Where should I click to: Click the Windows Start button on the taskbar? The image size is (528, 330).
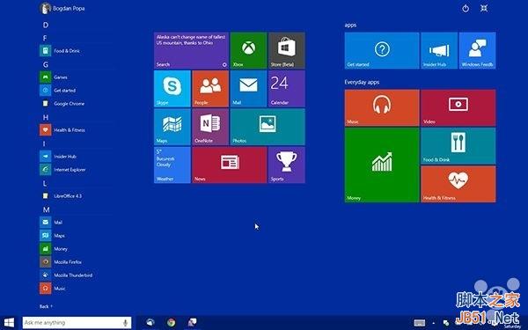pos(9,322)
